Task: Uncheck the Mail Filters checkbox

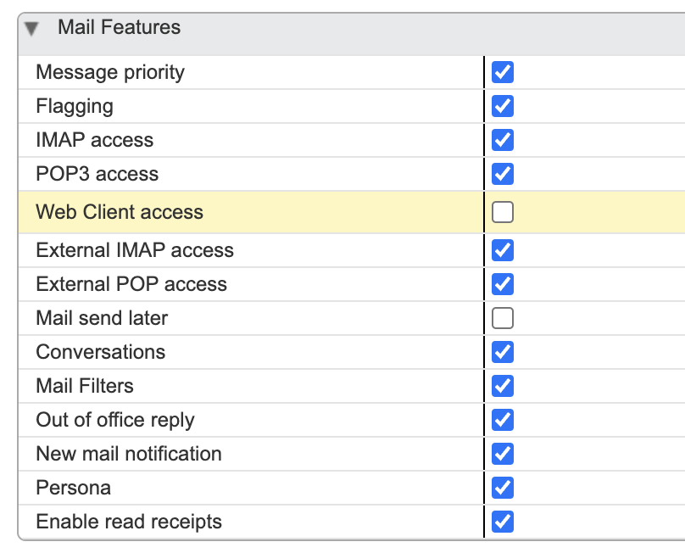Action: 503,386
